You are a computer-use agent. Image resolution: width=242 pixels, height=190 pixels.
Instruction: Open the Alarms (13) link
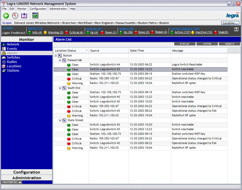[x=35, y=28]
